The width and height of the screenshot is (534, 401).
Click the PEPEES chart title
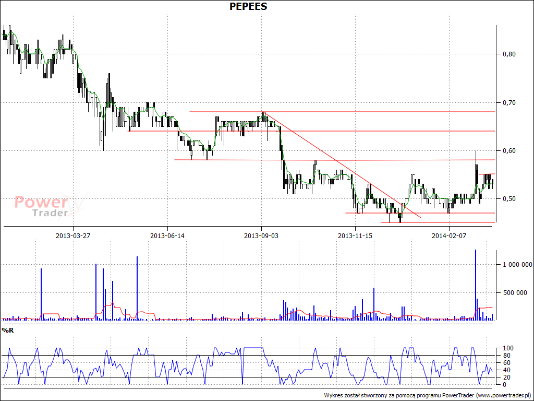(x=248, y=6)
